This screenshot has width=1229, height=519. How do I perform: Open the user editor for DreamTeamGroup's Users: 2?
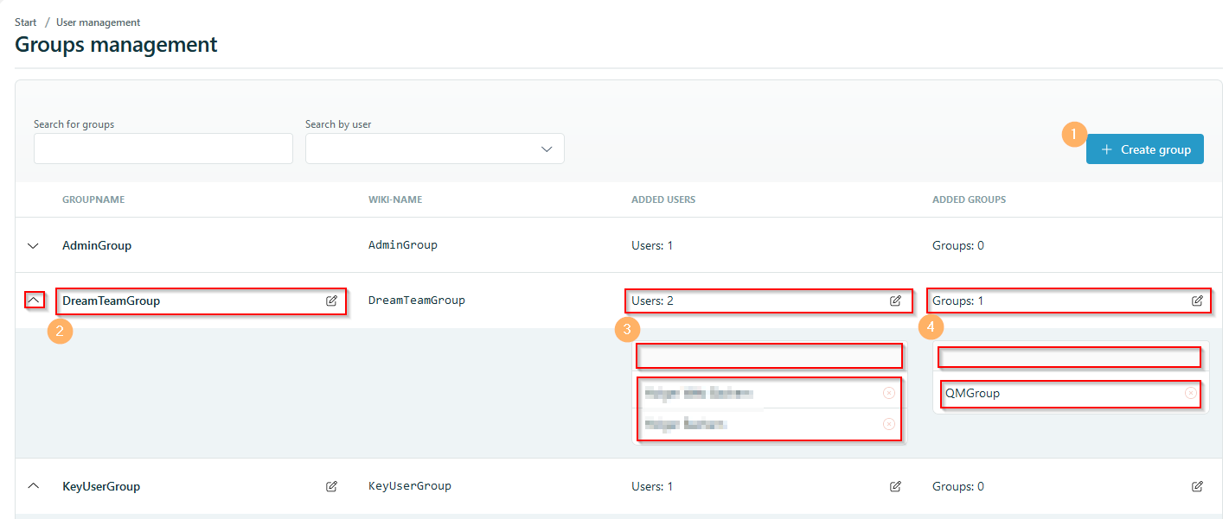pyautogui.click(x=895, y=301)
